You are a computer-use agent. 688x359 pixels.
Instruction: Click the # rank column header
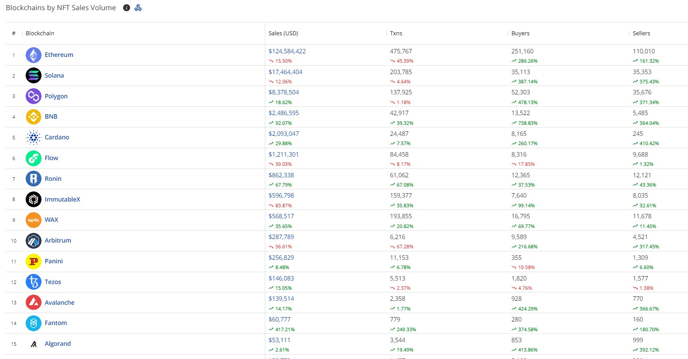point(14,34)
